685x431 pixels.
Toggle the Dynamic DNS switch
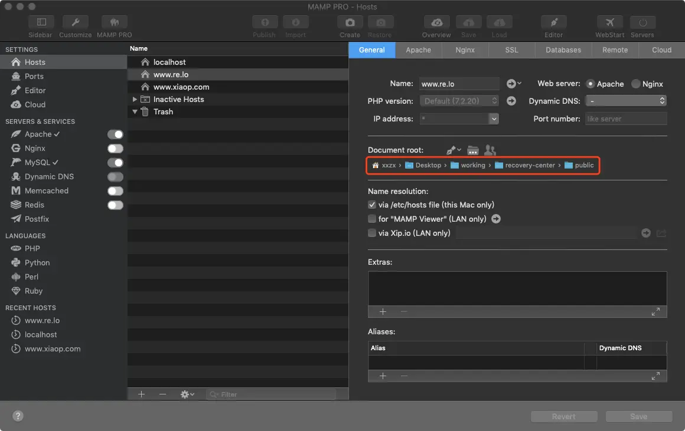pyautogui.click(x=115, y=177)
